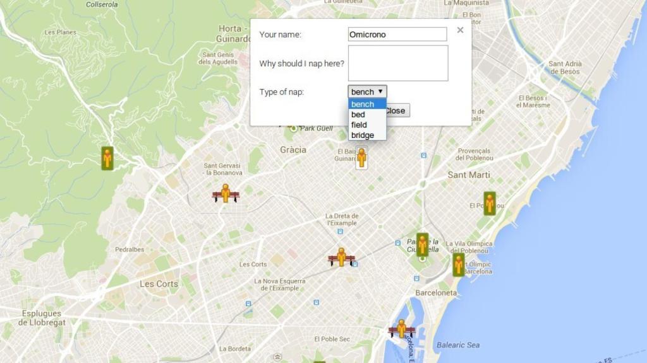
Task: Collapse the Type of nap dropdown
Action: 367,92
